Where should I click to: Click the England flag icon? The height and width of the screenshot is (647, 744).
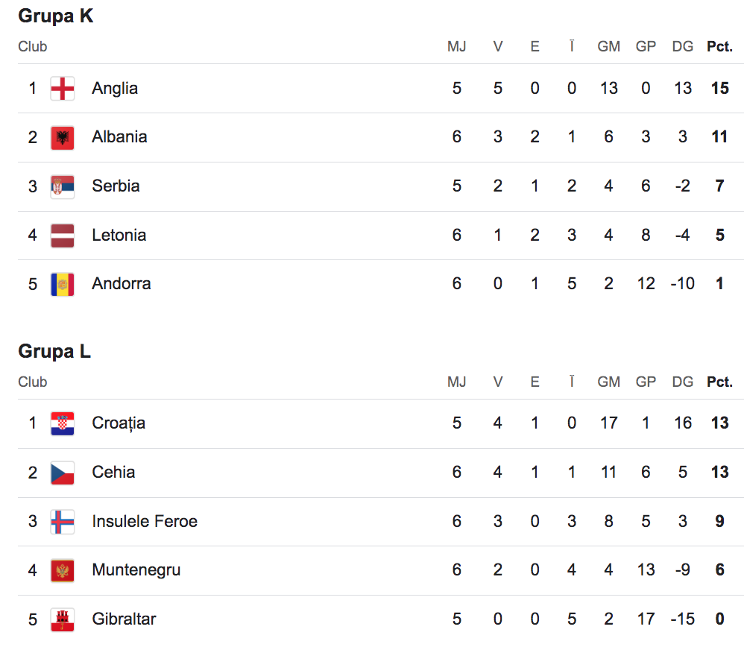pos(63,89)
